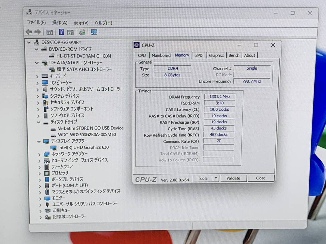Click the scan for hardware changes icon
Screen dimensions: 326x244
[x=94, y=32]
